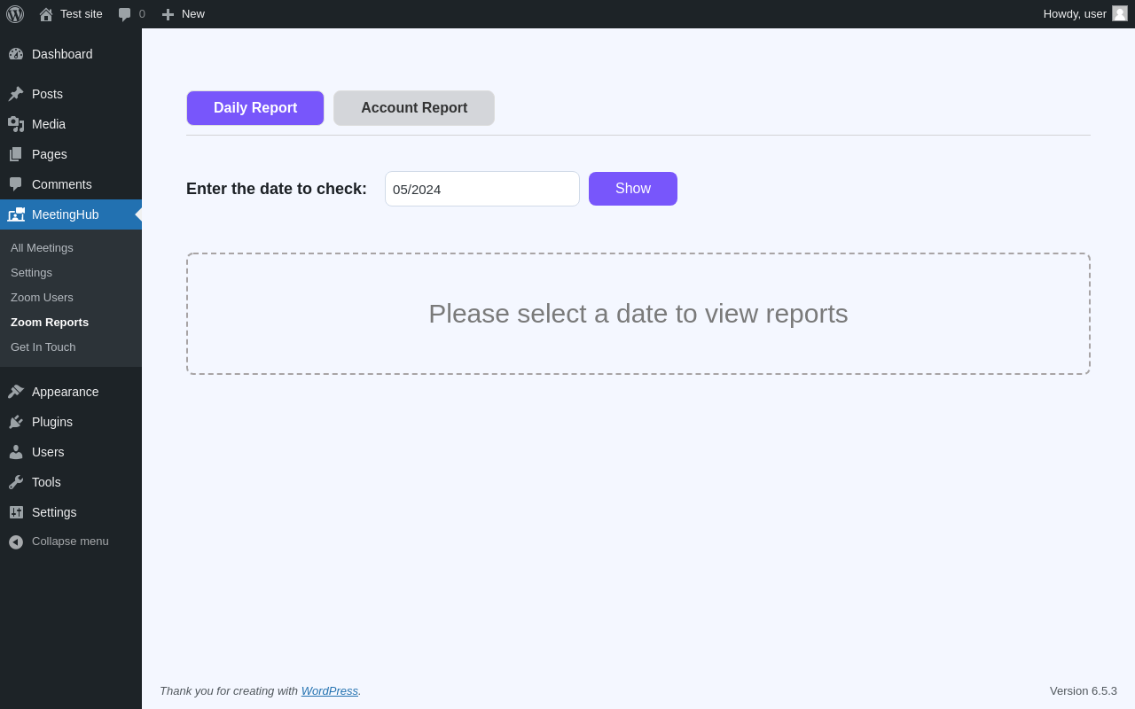Select the Daily Report tab
Screen dimensions: 1135x709
coord(255,108)
